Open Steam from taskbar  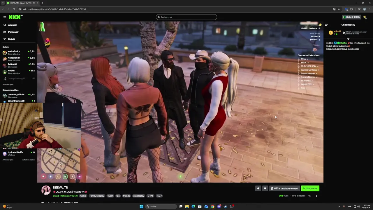tap(225, 206)
